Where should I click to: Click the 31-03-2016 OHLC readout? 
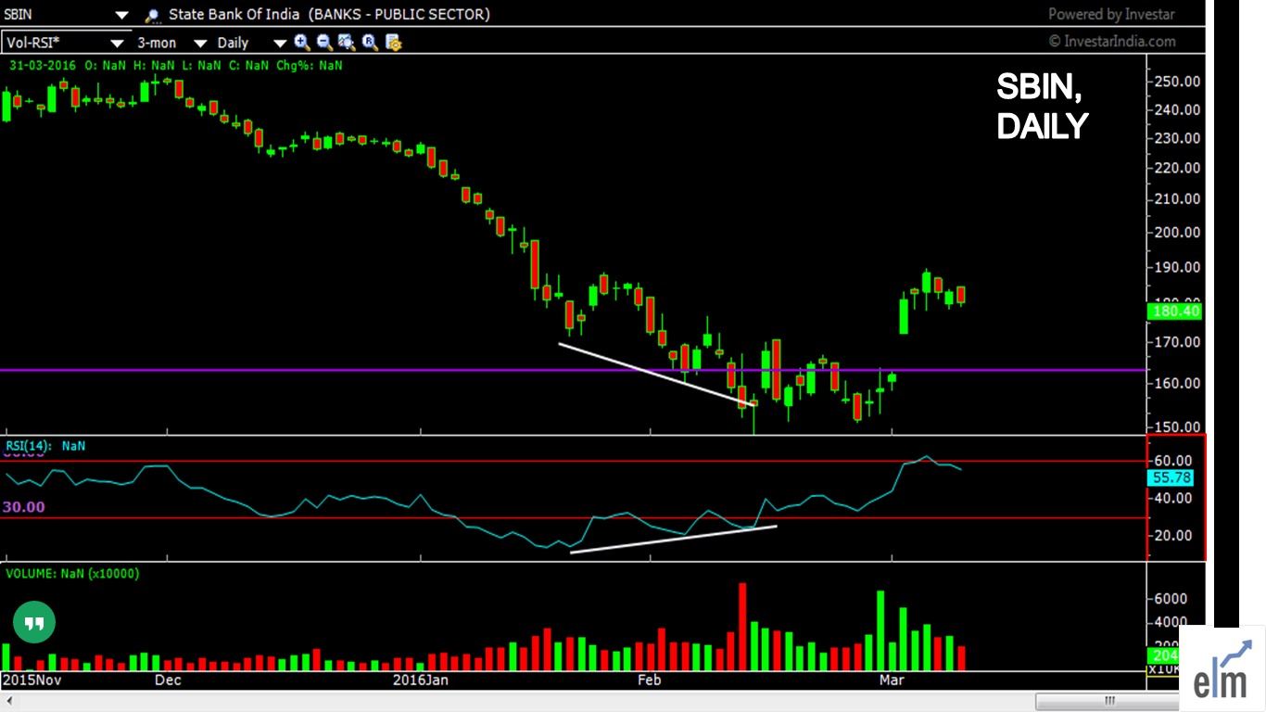coord(176,66)
